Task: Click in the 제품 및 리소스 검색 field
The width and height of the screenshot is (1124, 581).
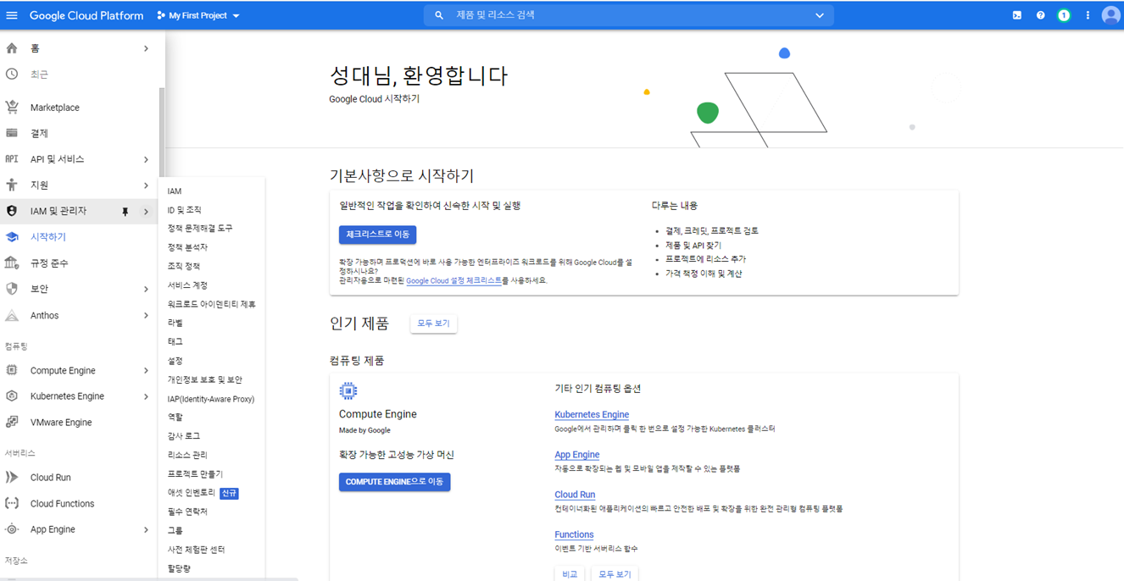Action: tap(628, 15)
